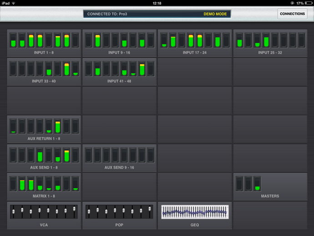Open the MATRIX 1 - 8 group
Viewport: 314px width, 236px height.
point(44,187)
